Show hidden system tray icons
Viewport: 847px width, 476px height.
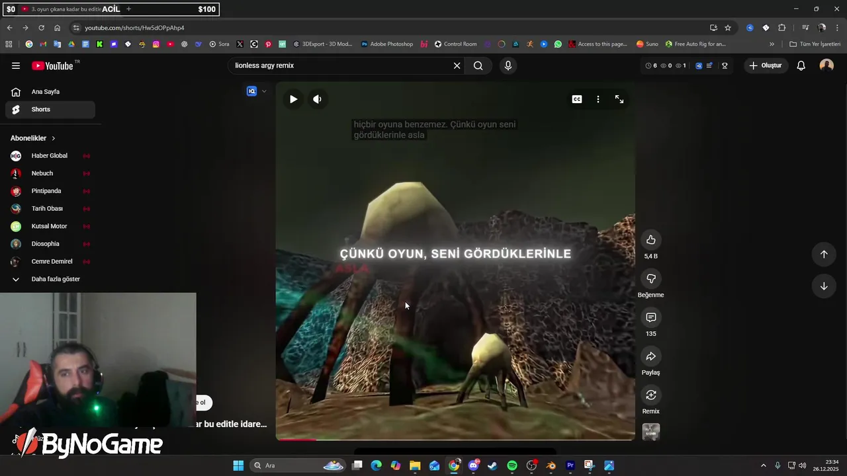763,465
